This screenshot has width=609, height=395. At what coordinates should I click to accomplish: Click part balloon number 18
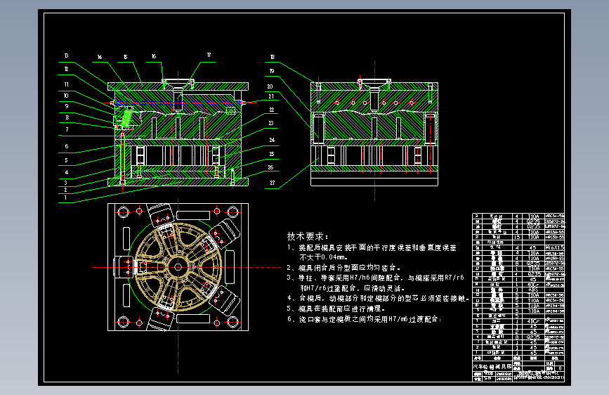273,57
